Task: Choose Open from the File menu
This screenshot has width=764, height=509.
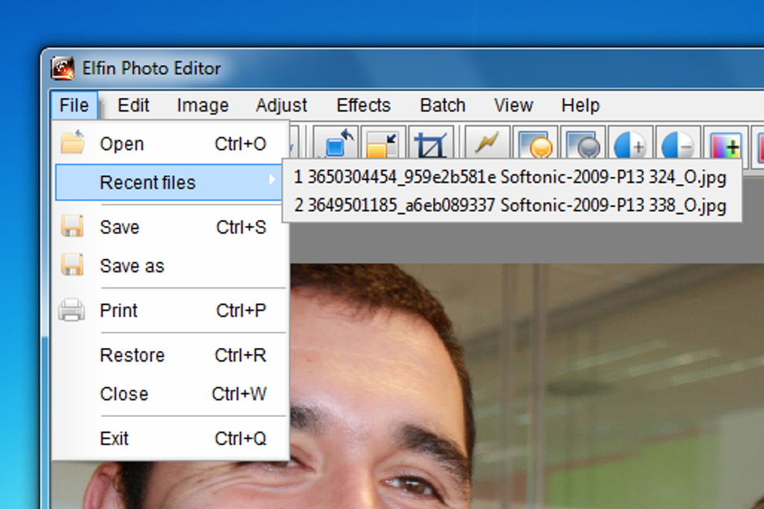Action: click(169, 144)
